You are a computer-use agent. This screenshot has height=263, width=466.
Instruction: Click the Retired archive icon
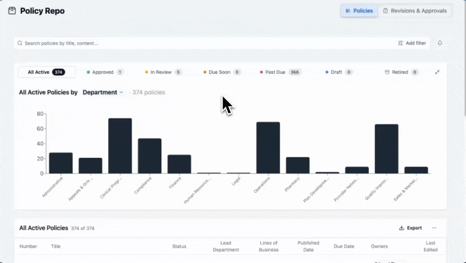[387, 72]
